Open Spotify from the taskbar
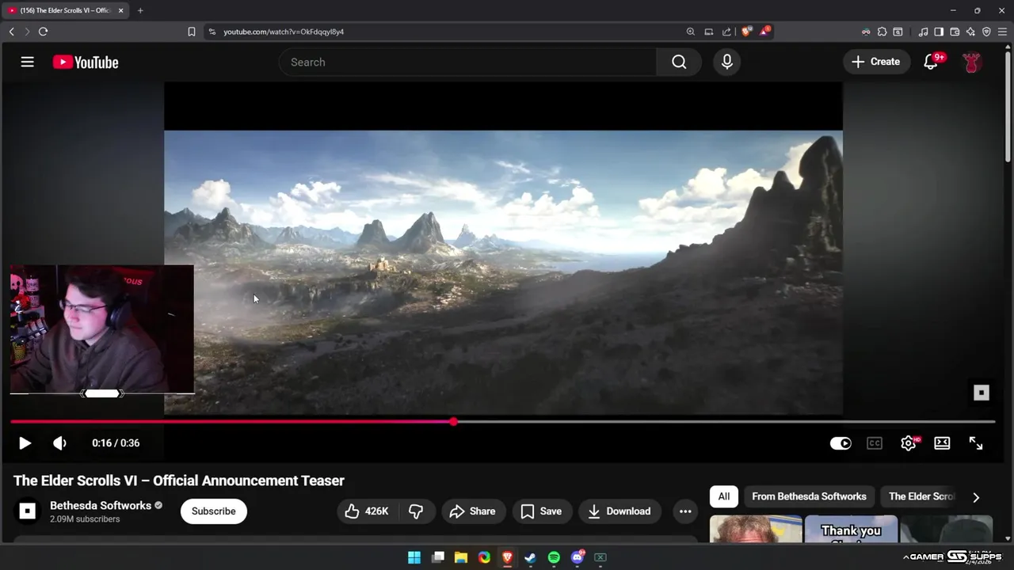 [x=554, y=557]
